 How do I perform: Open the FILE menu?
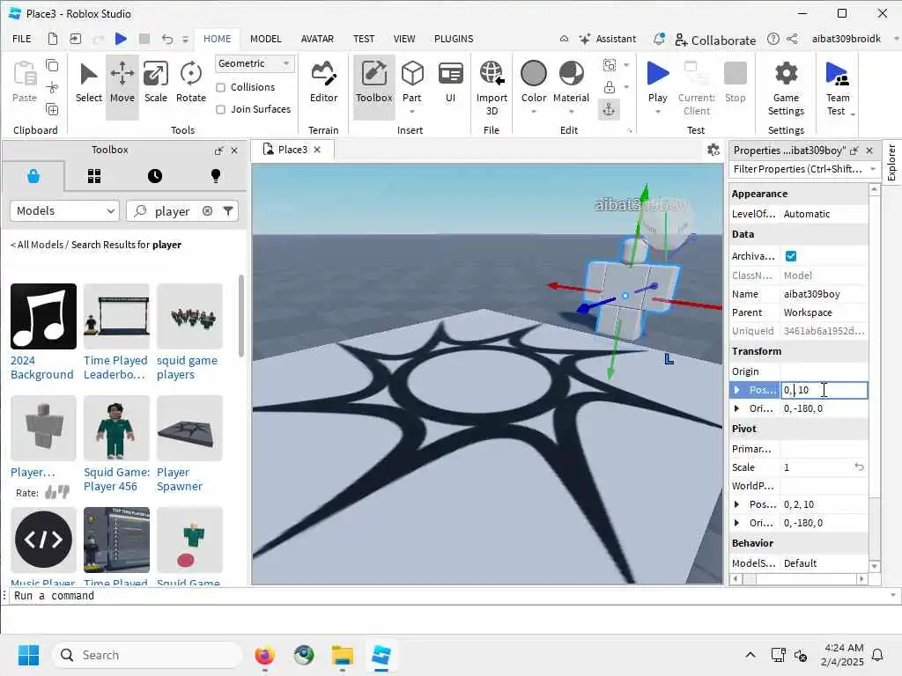[22, 39]
